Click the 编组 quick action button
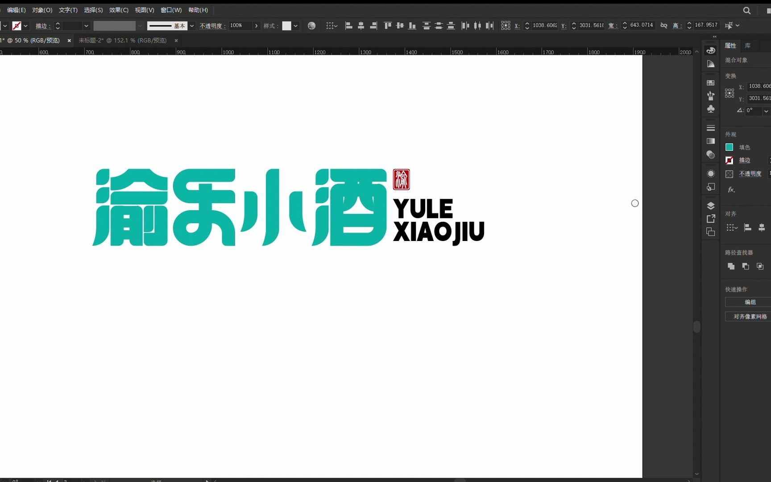The width and height of the screenshot is (771, 482). point(750,302)
